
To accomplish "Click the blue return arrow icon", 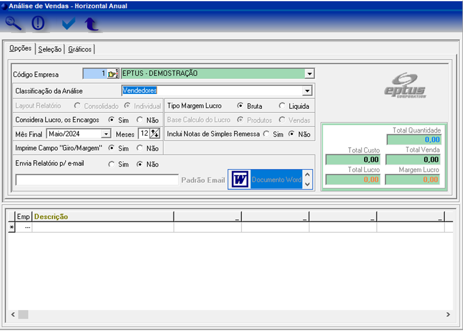I will tap(92, 24).
